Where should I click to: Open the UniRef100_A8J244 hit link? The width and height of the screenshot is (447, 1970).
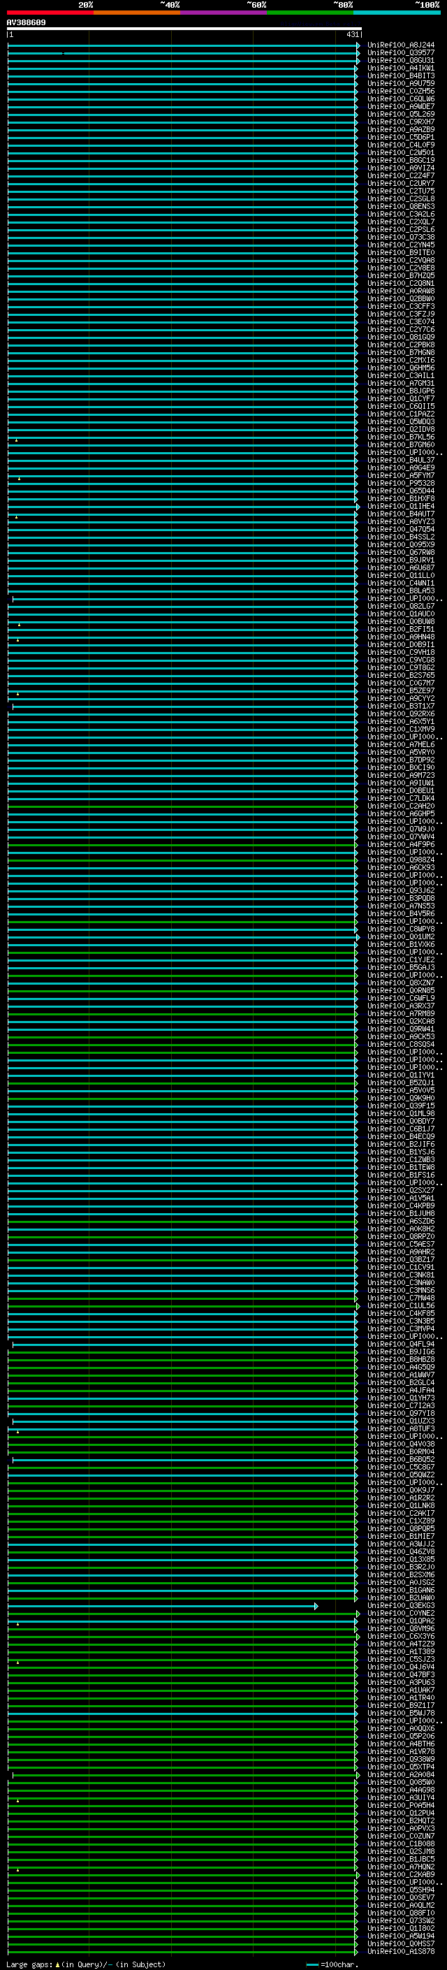tap(400, 45)
